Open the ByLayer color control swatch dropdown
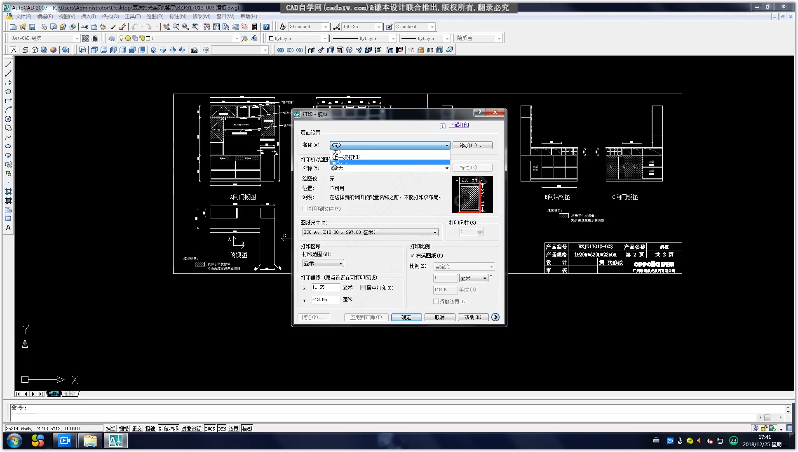 coord(297,38)
